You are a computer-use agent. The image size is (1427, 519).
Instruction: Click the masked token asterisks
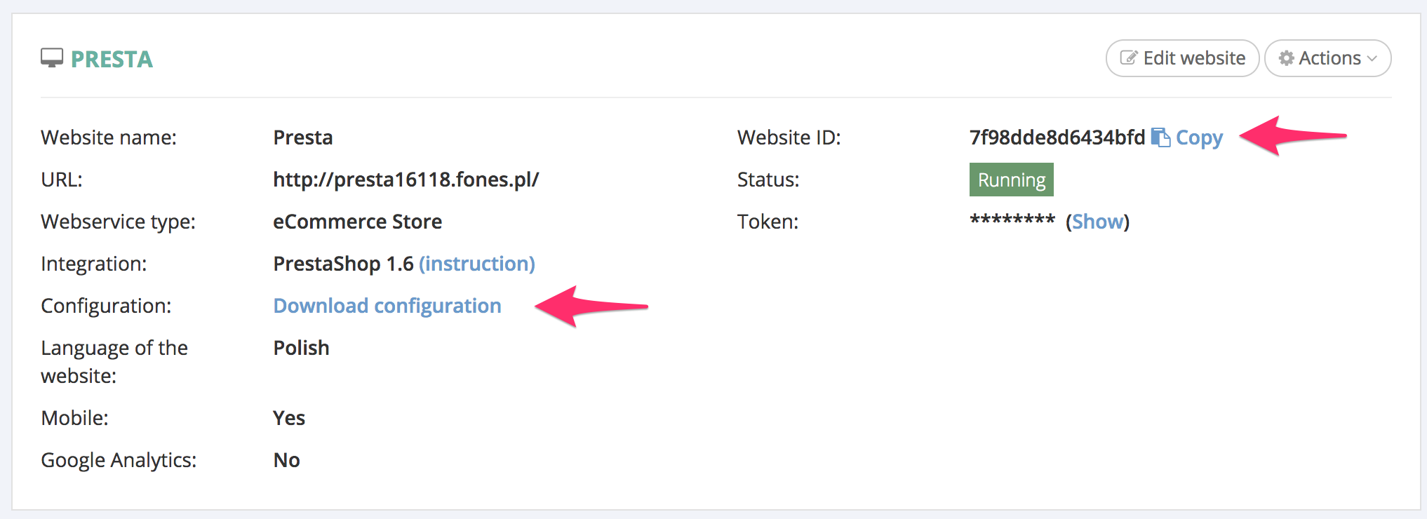point(1012,220)
